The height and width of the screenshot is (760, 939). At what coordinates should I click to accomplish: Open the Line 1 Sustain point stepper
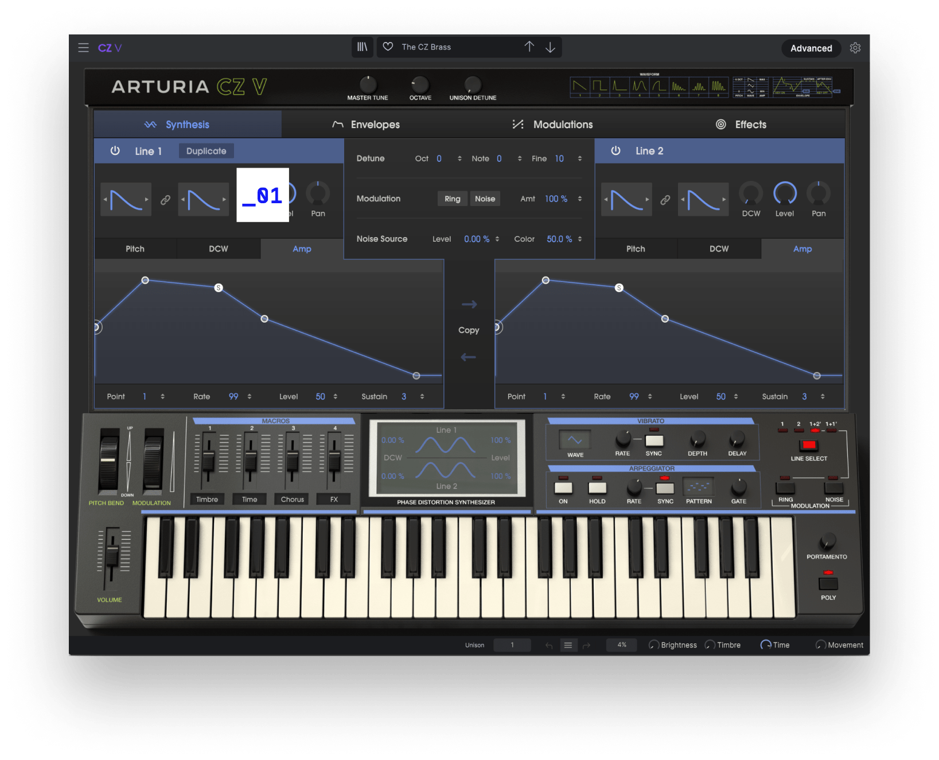click(x=422, y=397)
